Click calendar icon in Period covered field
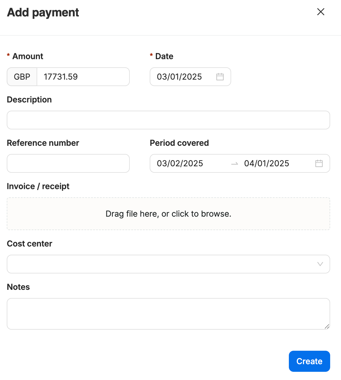The height and width of the screenshot is (380, 341). (319, 163)
